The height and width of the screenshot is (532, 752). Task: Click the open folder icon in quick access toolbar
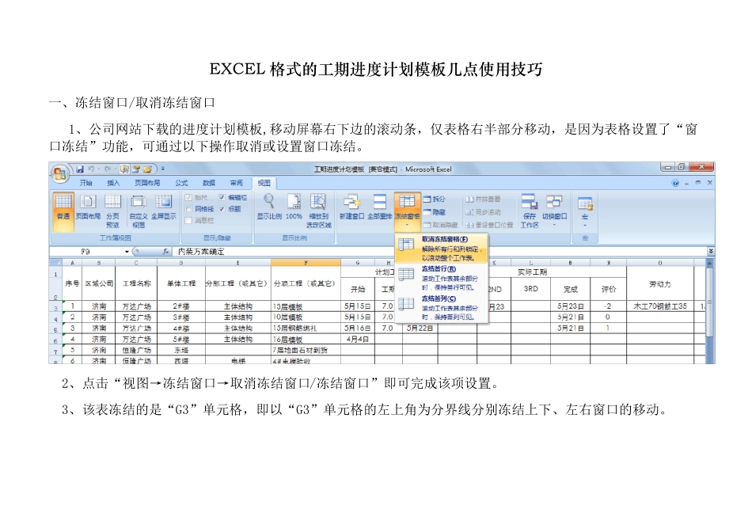point(148,169)
